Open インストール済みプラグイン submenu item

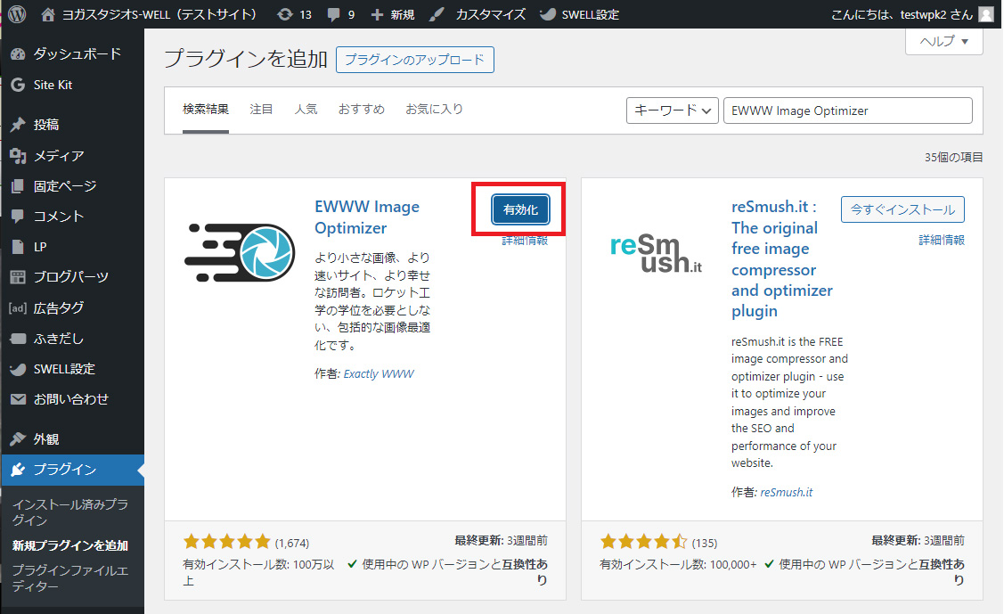[70, 512]
